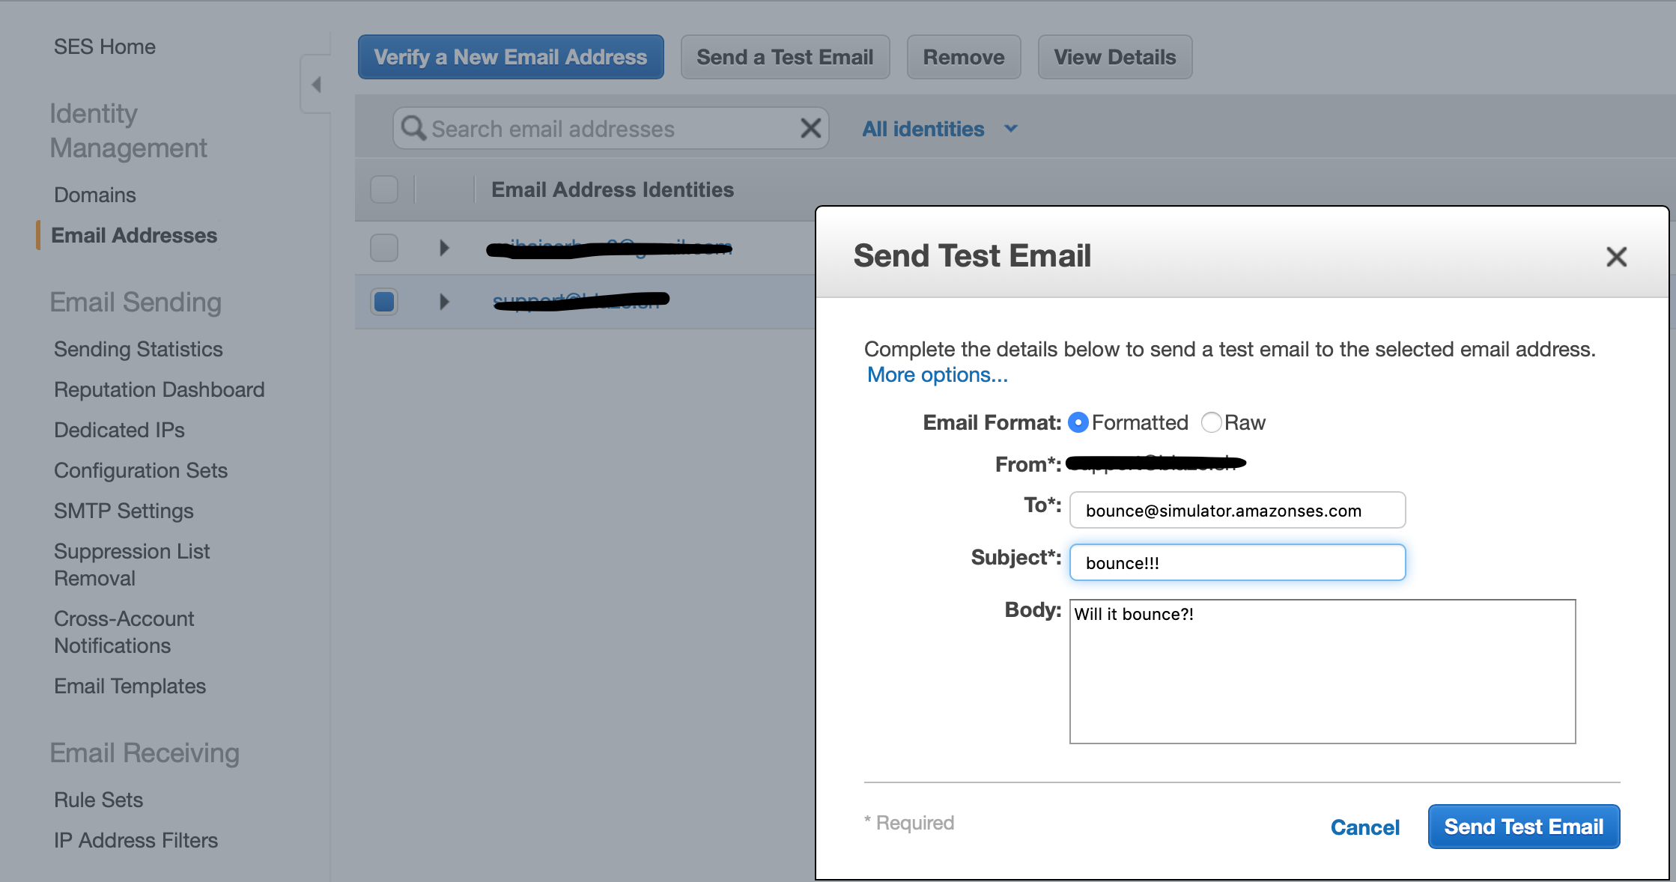Select the Raw email format radio button
This screenshot has height=882, width=1676.
[1212, 422]
